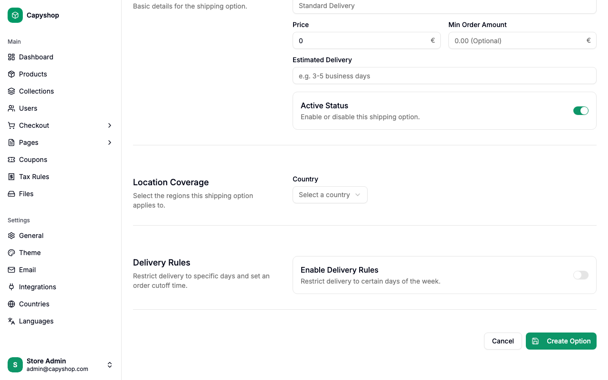The width and height of the screenshot is (608, 380).
Task: Open Users page in sidebar
Action: tap(61, 108)
